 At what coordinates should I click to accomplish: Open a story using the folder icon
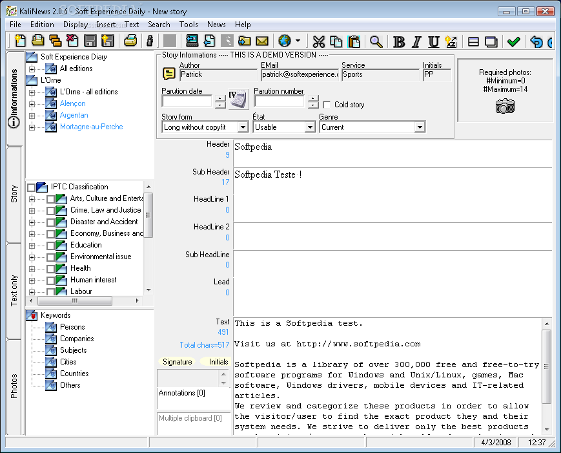[37, 41]
